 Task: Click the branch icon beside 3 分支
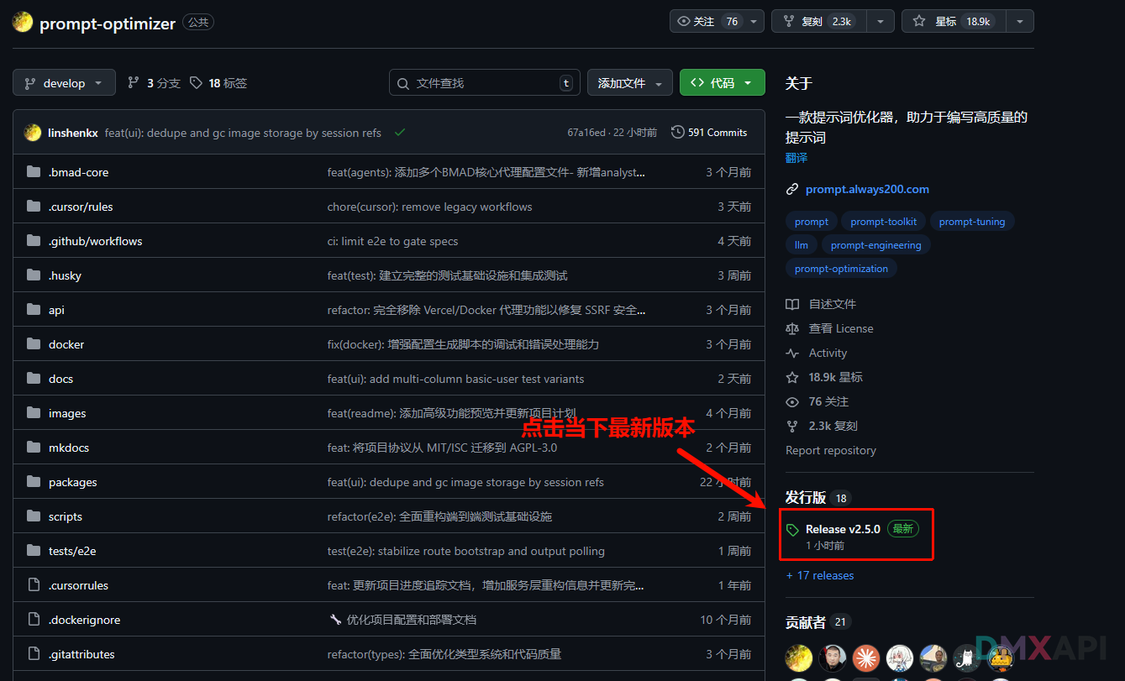point(133,82)
